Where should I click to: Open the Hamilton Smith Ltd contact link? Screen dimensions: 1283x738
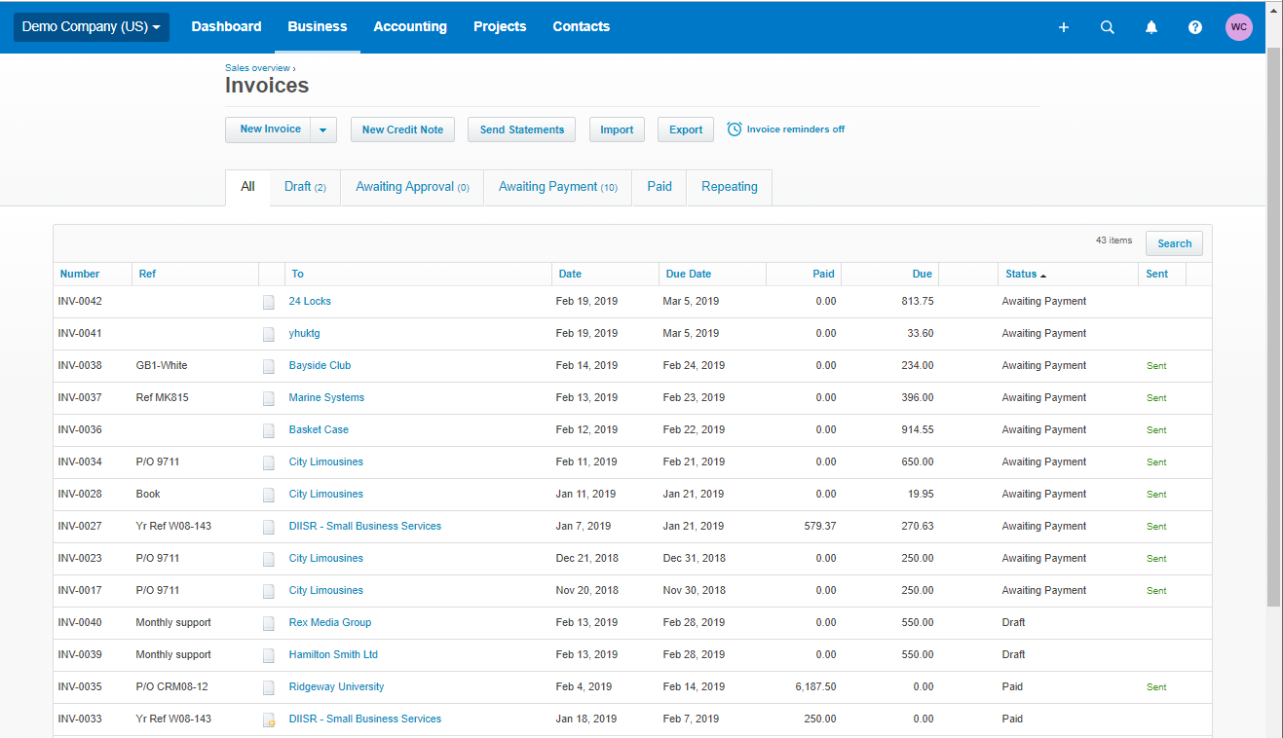(333, 655)
